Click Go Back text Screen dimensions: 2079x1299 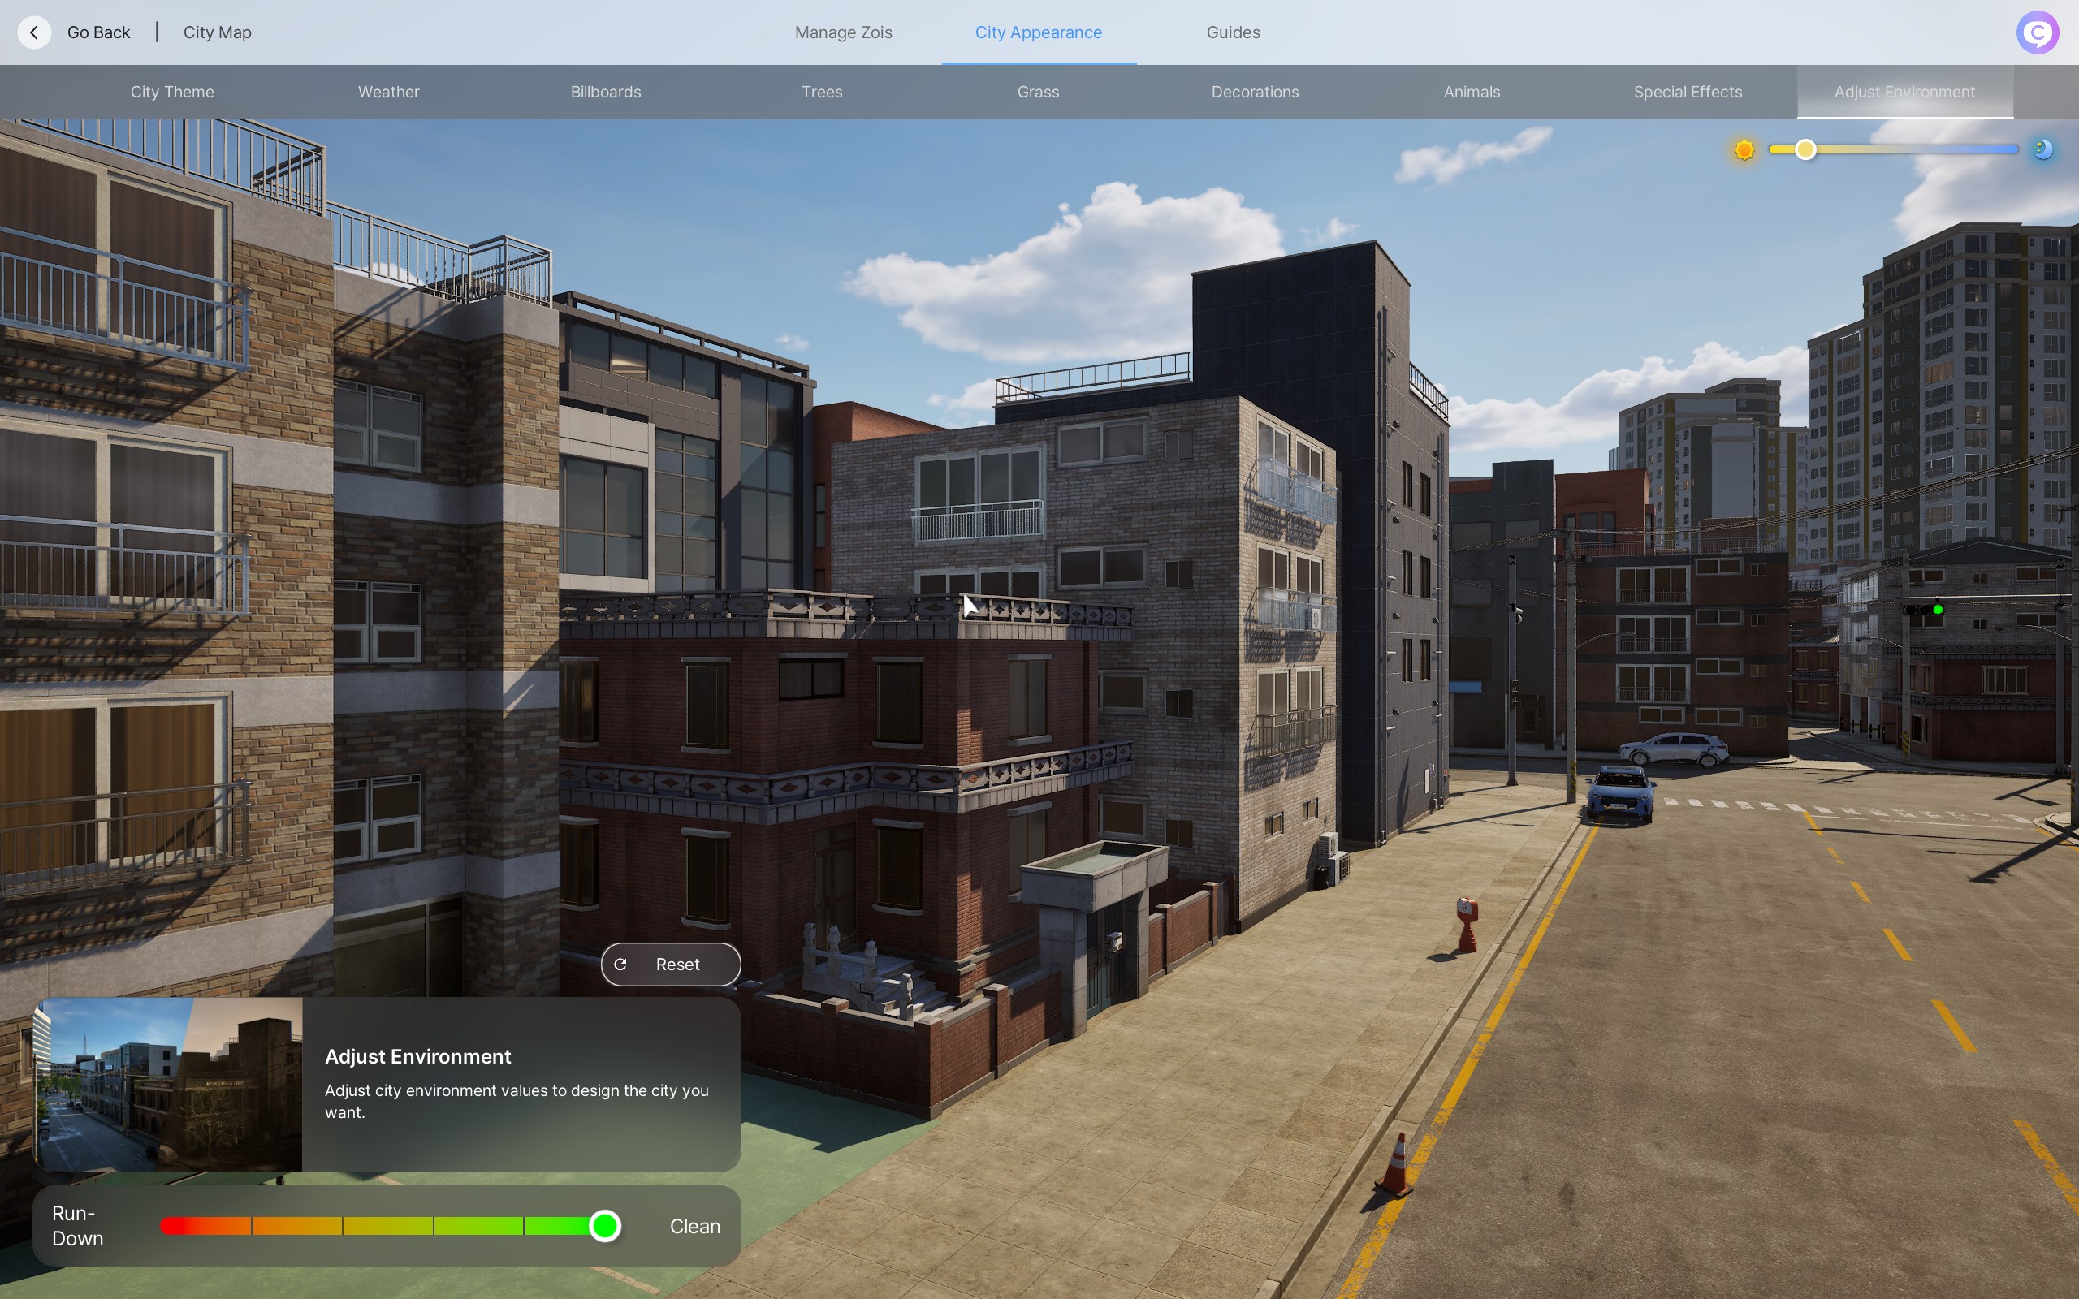click(x=99, y=32)
